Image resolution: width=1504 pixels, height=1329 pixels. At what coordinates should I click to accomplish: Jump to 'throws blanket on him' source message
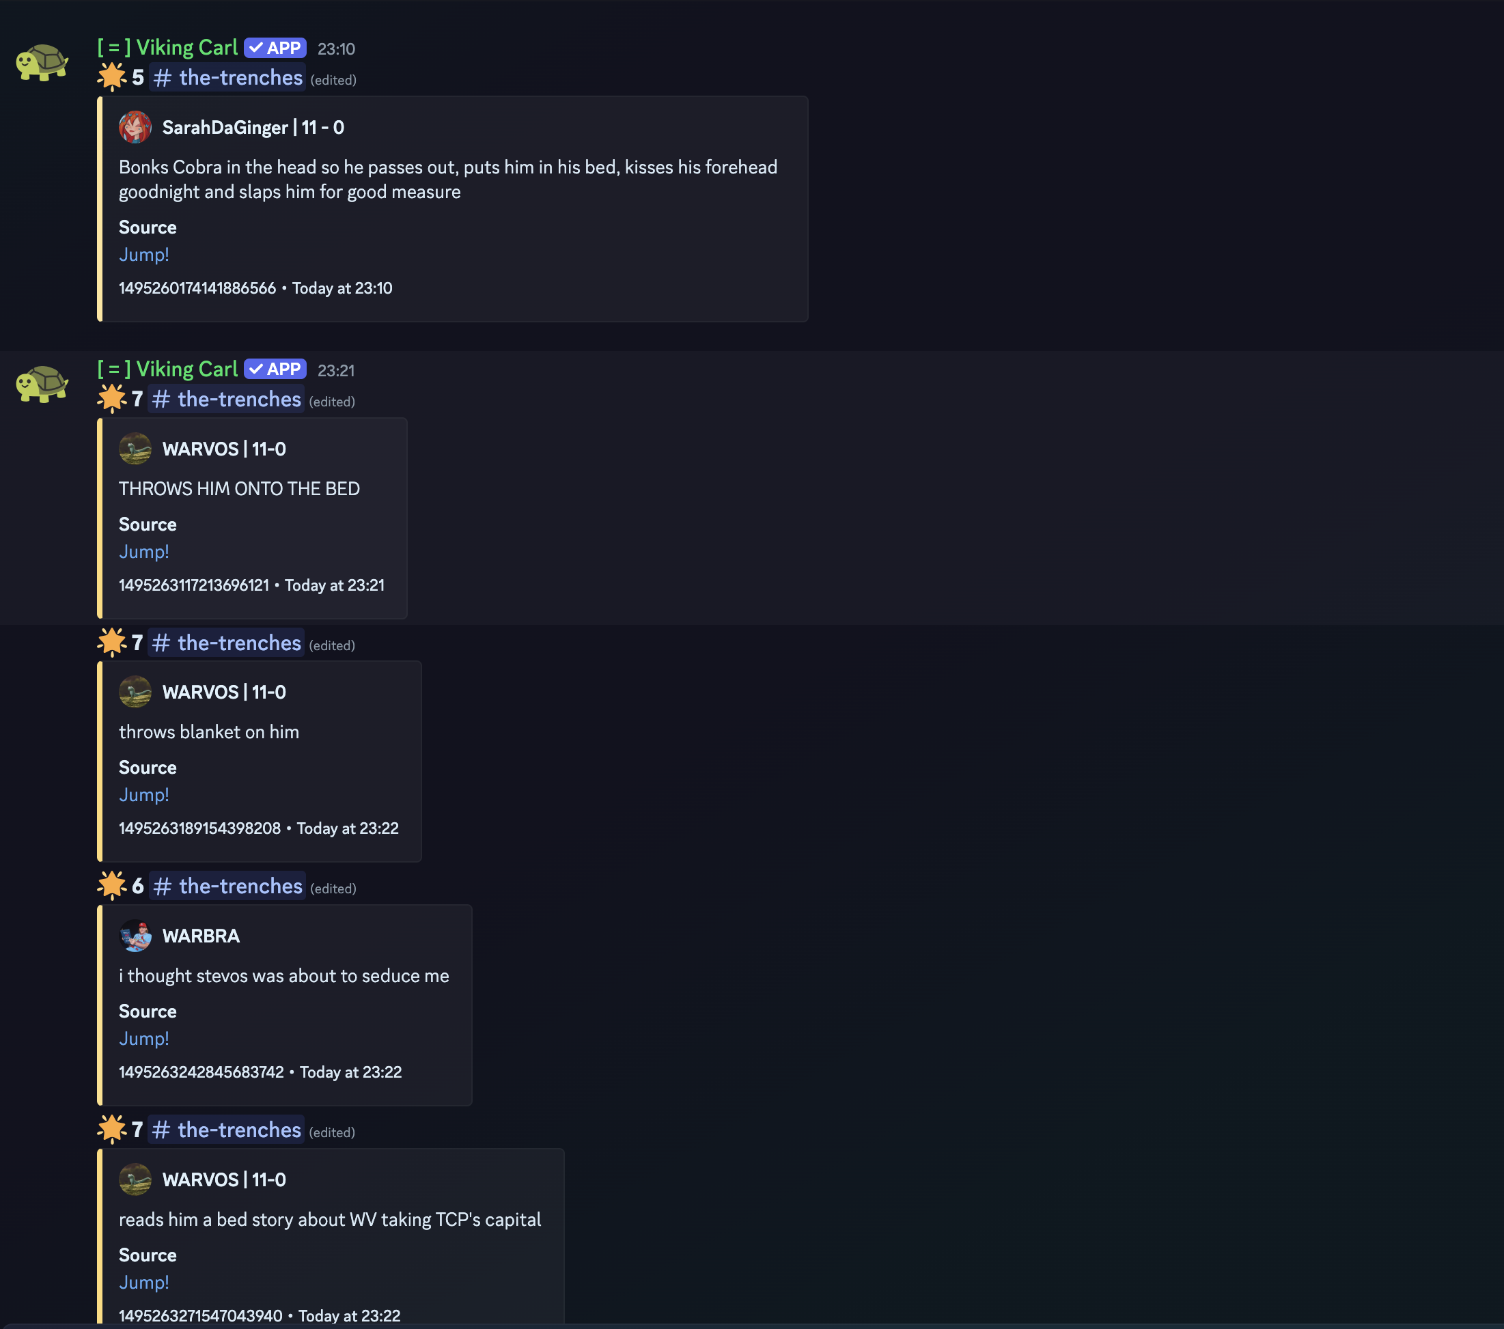pos(144,795)
